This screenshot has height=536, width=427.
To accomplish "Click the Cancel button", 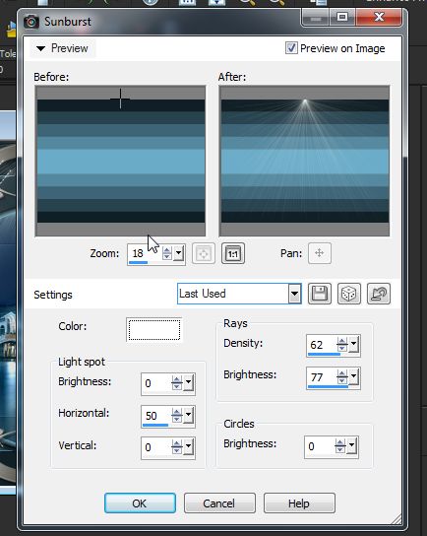I will pyautogui.click(x=219, y=503).
